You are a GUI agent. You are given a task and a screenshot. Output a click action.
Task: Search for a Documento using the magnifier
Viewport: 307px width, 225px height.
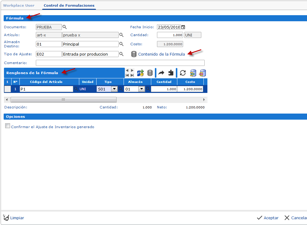64,27
